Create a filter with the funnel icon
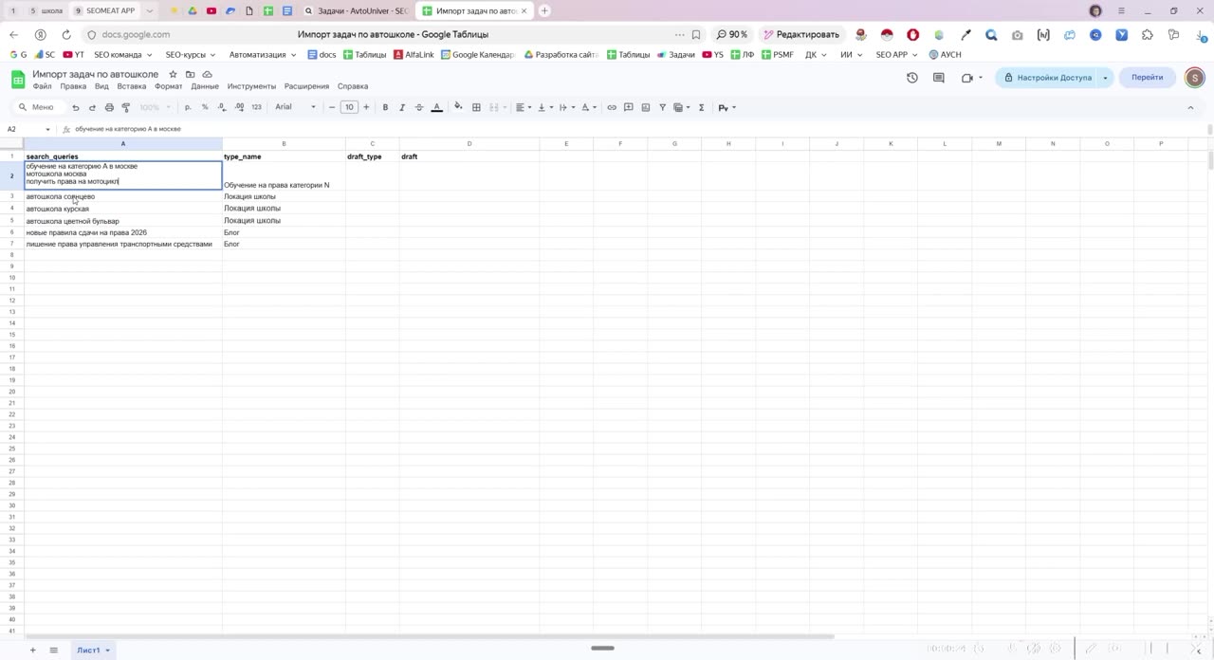The width and height of the screenshot is (1214, 660). point(663,107)
